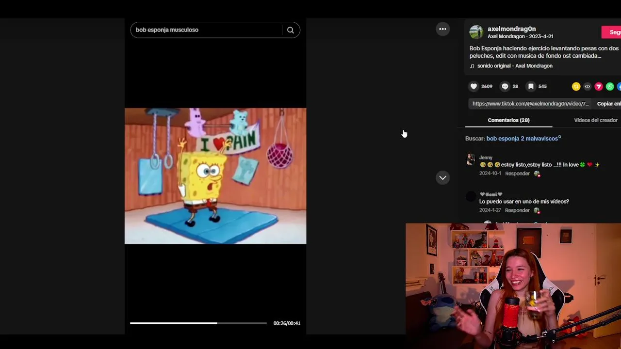Click the video progress bar
Viewport: 621px width, 349px height.
pos(198,323)
